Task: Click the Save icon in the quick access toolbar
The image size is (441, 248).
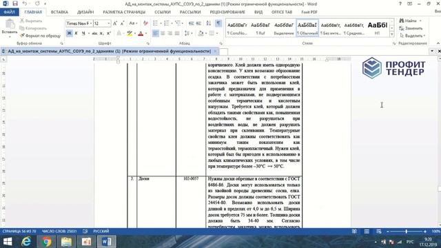Action: pyautogui.click(x=15, y=3)
